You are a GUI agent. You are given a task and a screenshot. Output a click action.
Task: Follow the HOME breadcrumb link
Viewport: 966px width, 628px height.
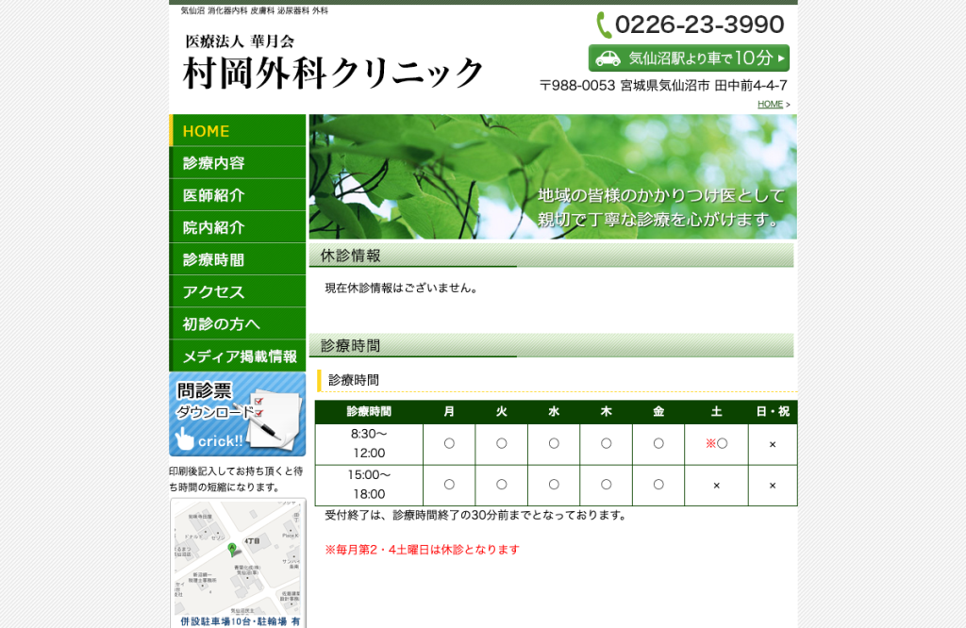pyautogui.click(x=770, y=104)
